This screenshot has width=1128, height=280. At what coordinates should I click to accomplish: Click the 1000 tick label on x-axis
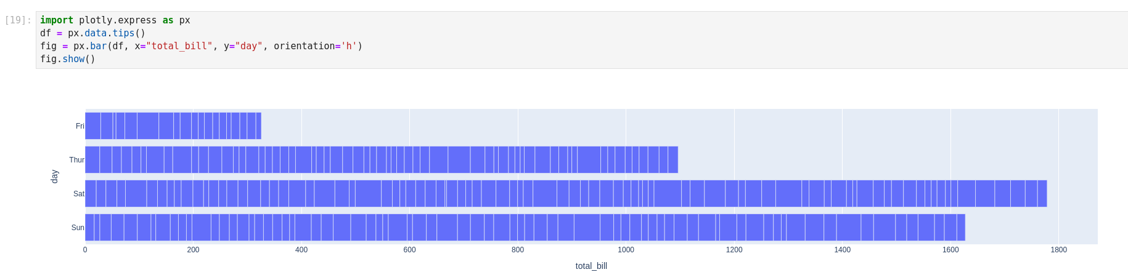point(626,250)
